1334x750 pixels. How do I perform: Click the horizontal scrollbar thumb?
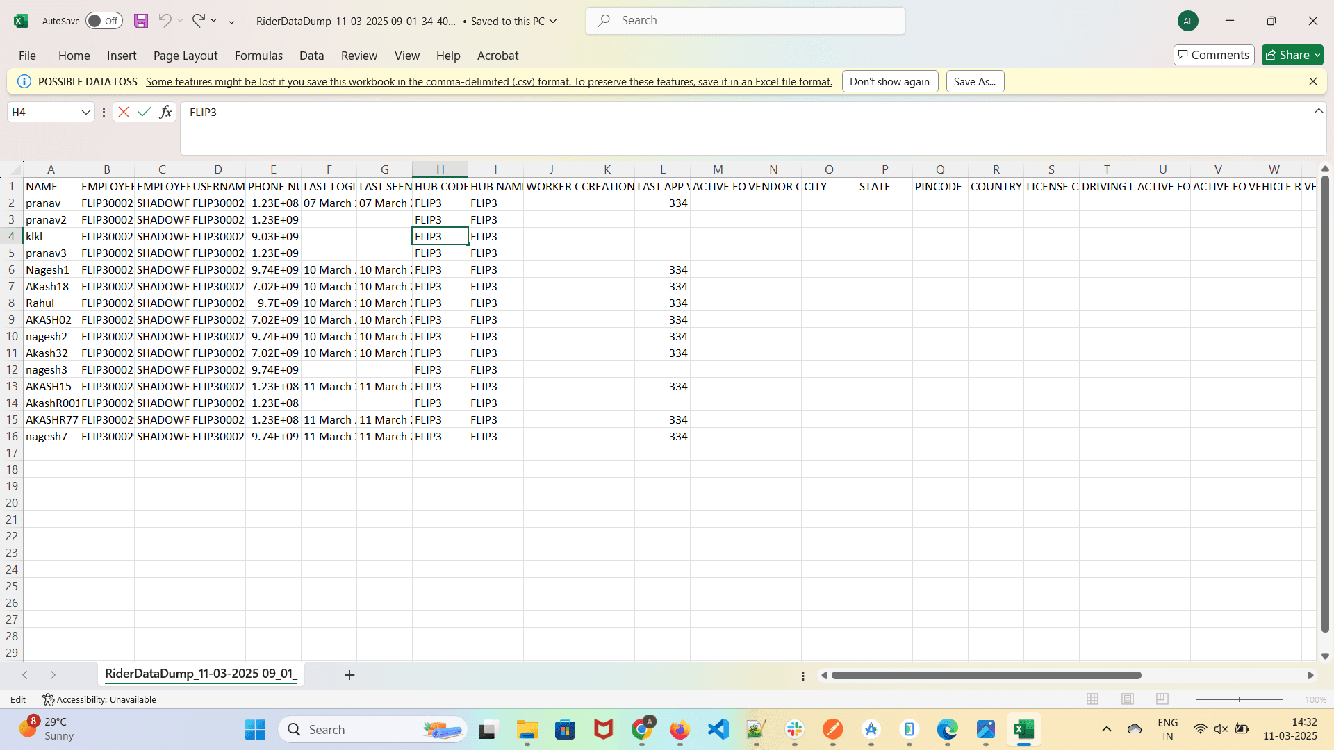coord(987,675)
